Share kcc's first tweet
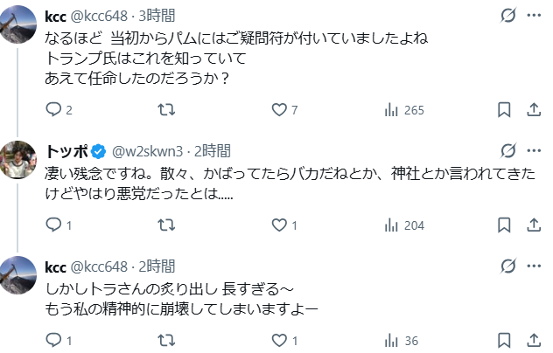553x353 pixels. click(533, 110)
